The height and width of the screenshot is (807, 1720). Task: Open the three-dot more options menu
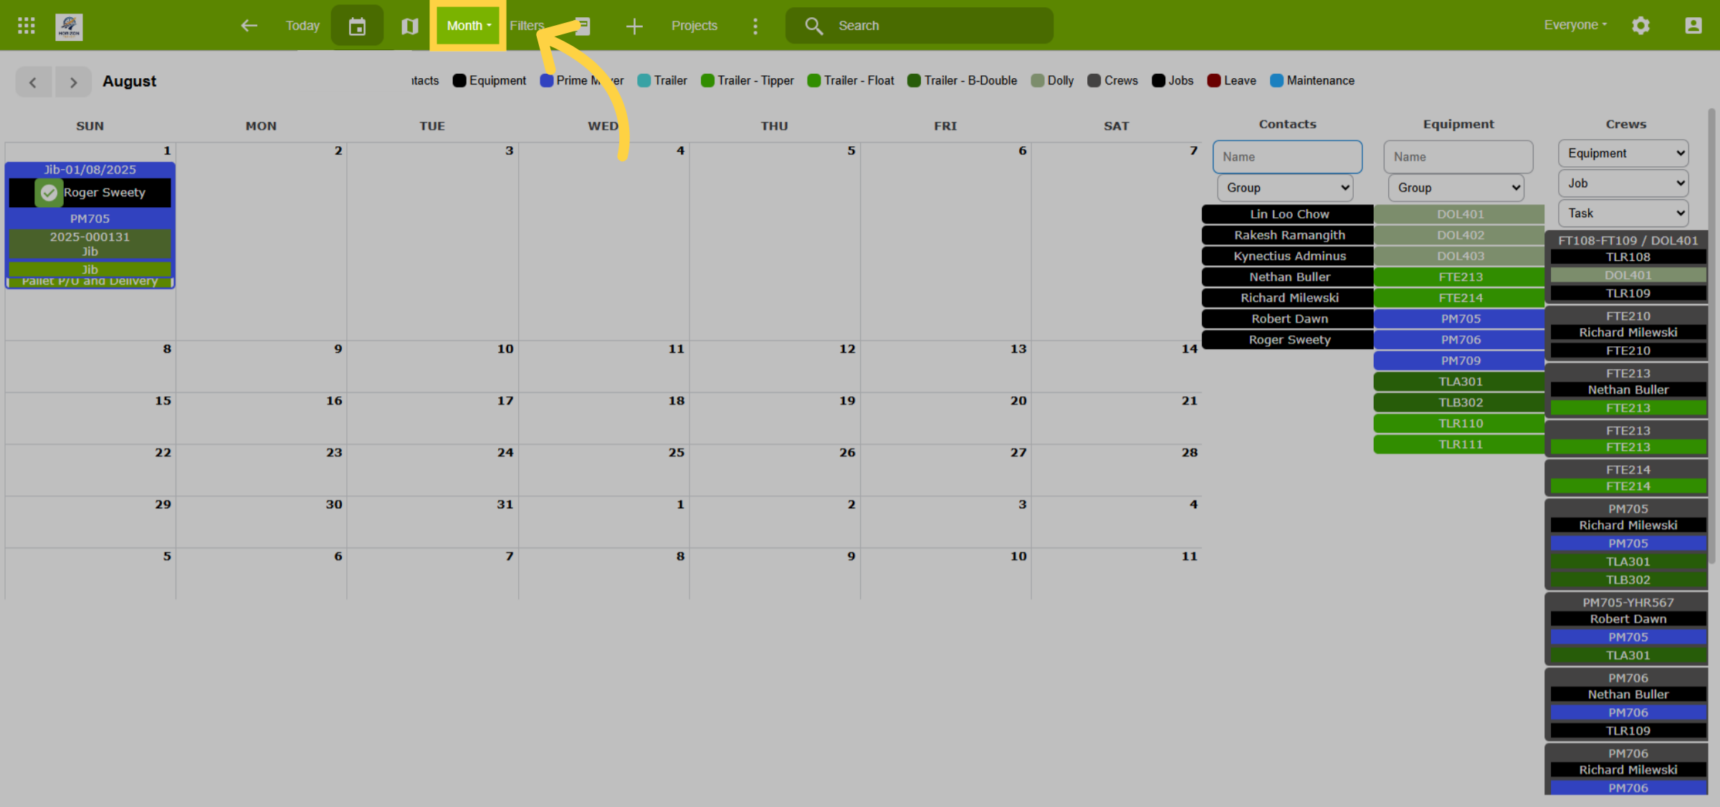pos(755,26)
